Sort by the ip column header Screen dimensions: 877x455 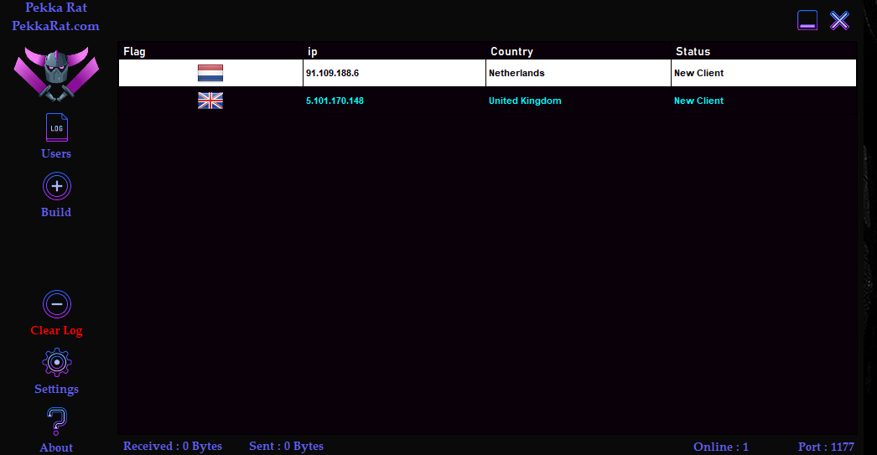click(313, 52)
